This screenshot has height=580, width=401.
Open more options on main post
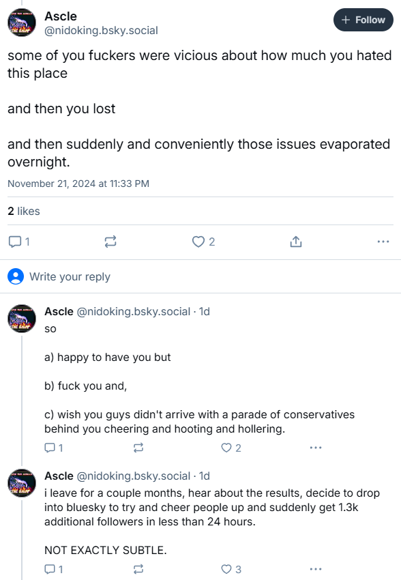[x=383, y=242]
